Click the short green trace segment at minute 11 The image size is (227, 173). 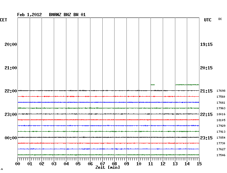pos(153,85)
